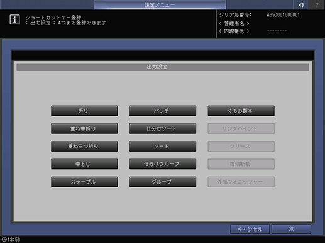
Task: Click the clock icon in status bar
Action: point(4,239)
